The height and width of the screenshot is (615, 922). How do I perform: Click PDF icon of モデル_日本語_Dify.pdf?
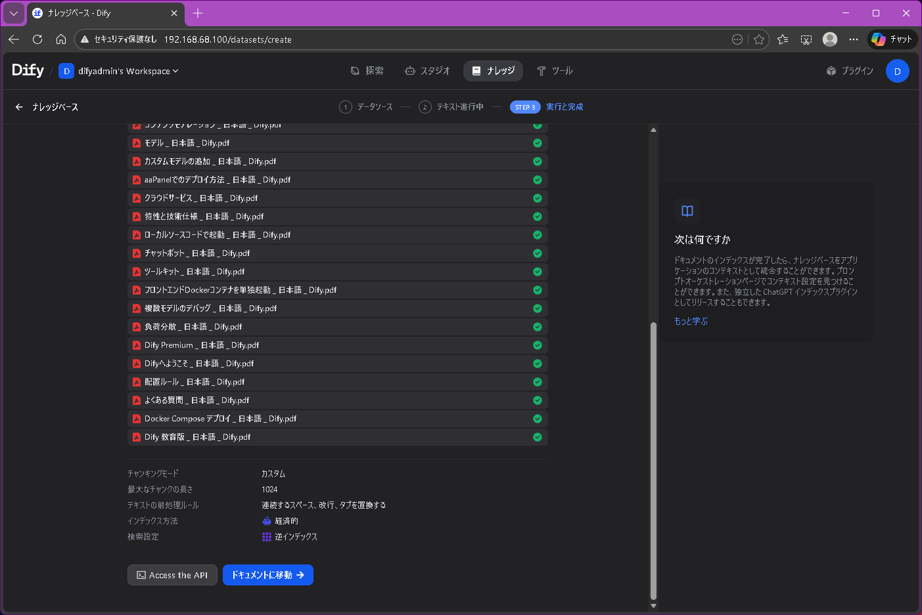click(x=137, y=143)
